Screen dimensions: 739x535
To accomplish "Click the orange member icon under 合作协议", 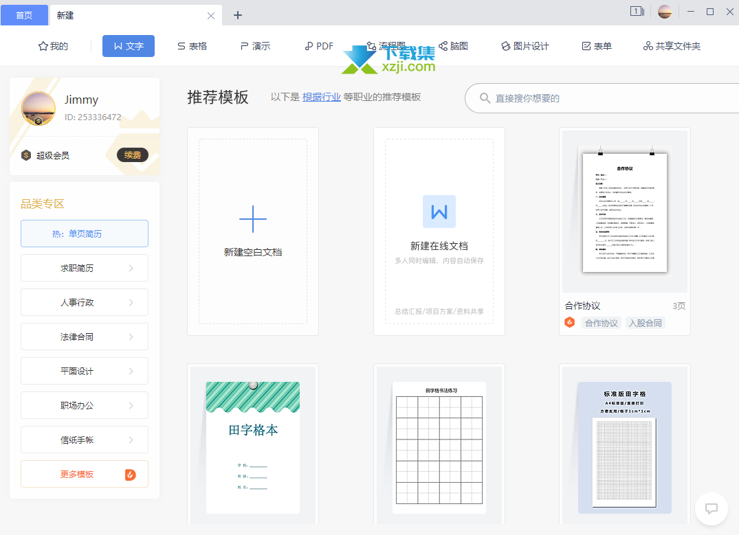I will pos(570,323).
